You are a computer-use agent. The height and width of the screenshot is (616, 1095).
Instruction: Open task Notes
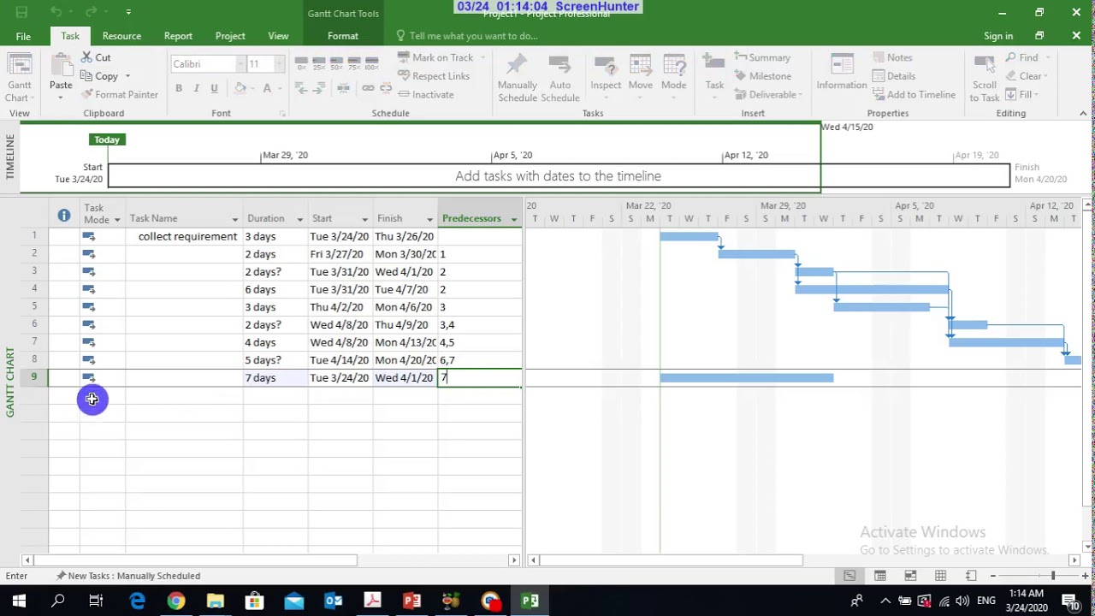(892, 57)
